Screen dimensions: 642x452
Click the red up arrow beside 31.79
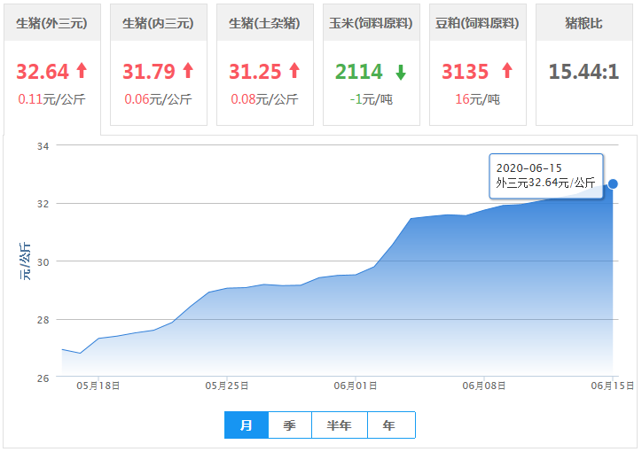187,71
